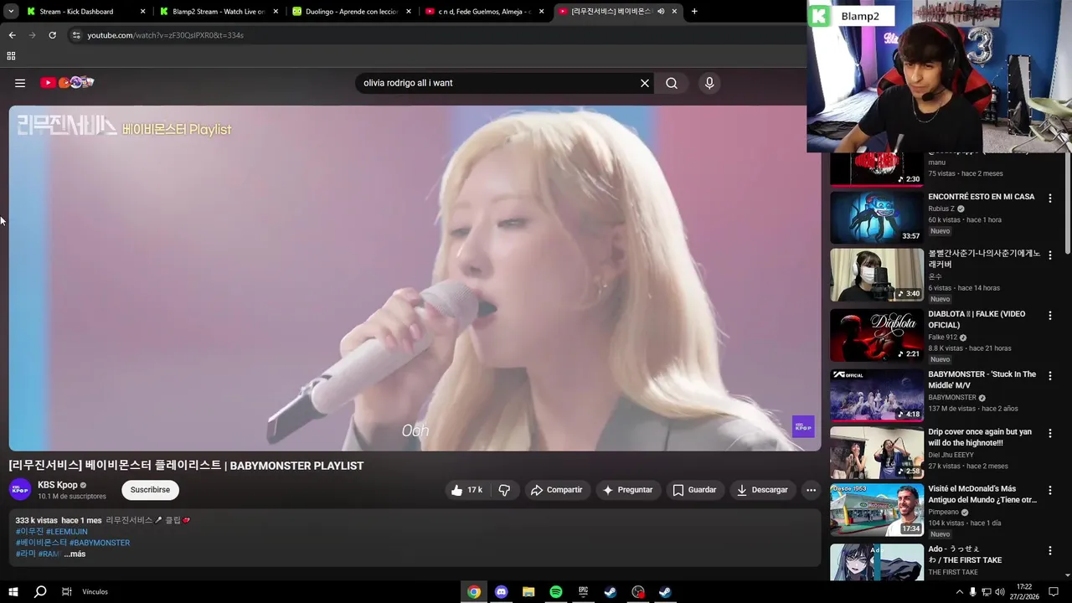Open a new browser tab
This screenshot has width=1072, height=603.
point(694,12)
